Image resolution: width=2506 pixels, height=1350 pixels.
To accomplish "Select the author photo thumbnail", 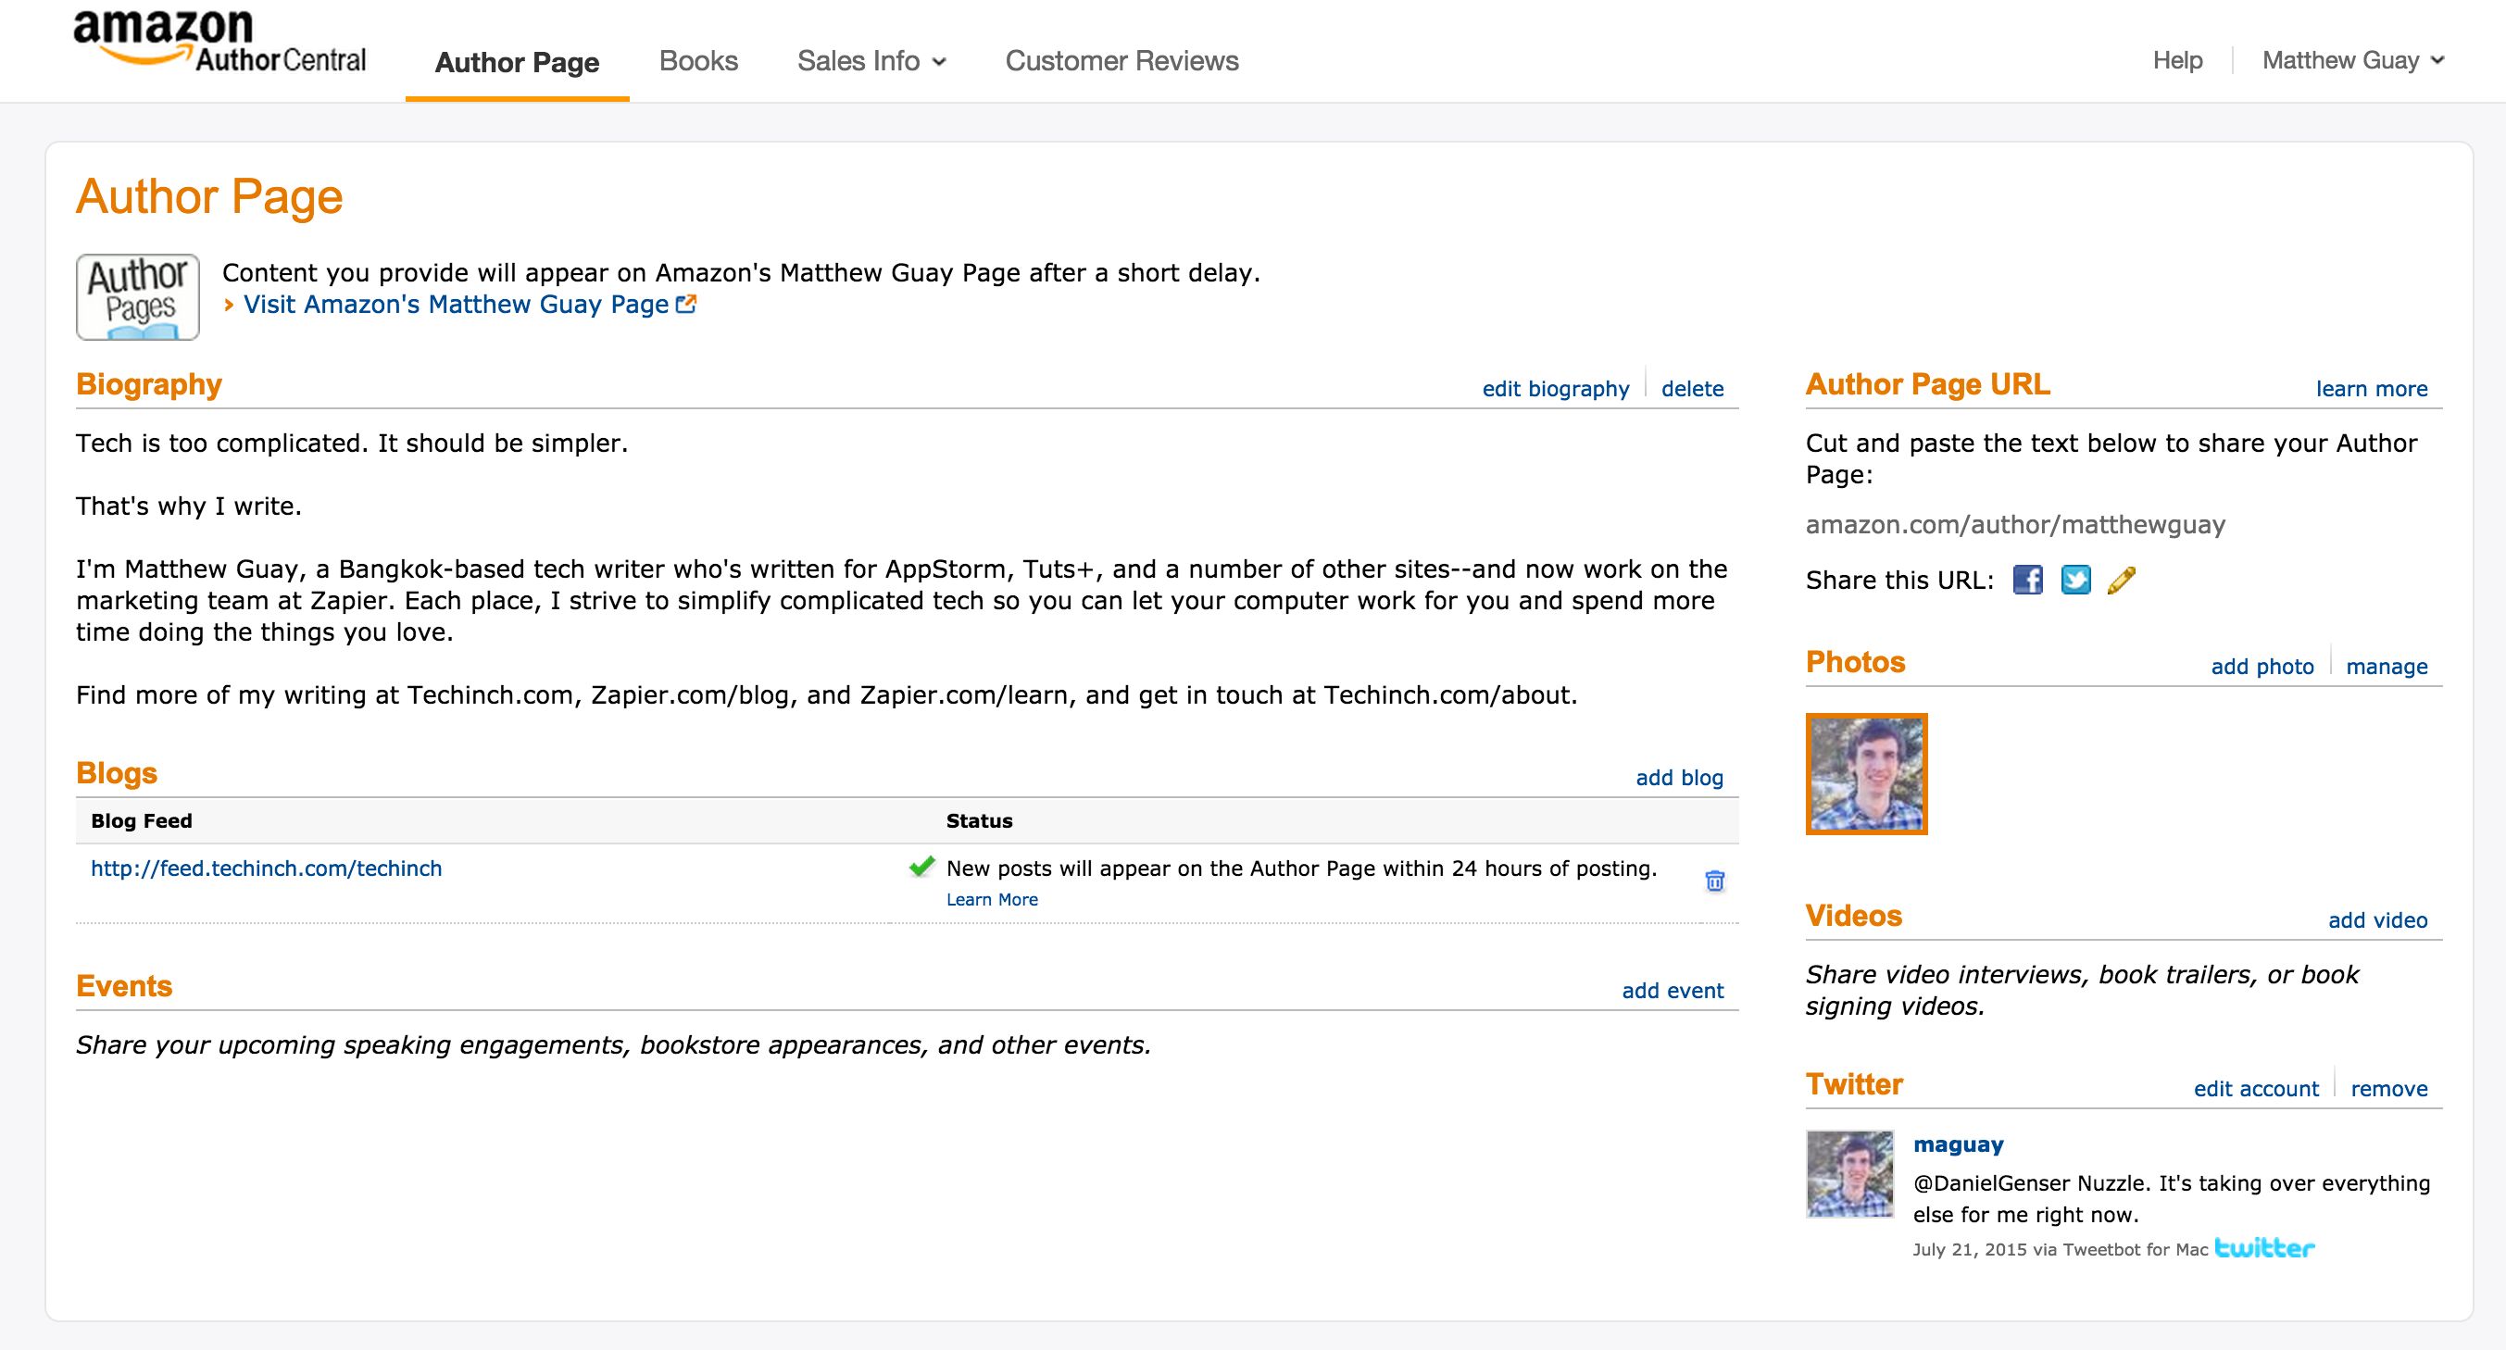I will (x=1866, y=774).
